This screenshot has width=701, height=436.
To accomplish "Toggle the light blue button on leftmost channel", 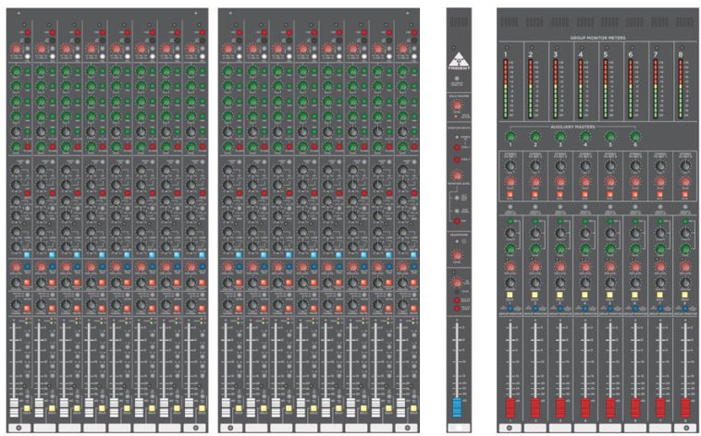I will click(x=27, y=253).
